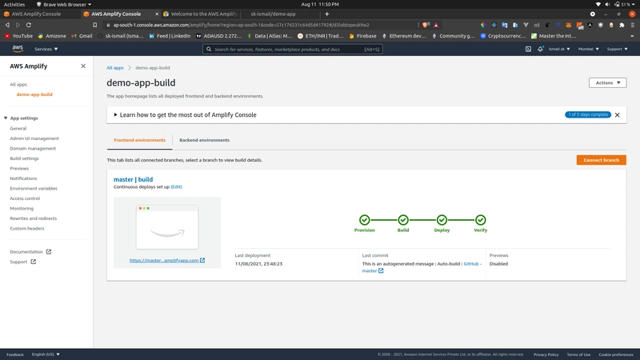Collapse the App settings sidebar section

[x=6, y=118]
